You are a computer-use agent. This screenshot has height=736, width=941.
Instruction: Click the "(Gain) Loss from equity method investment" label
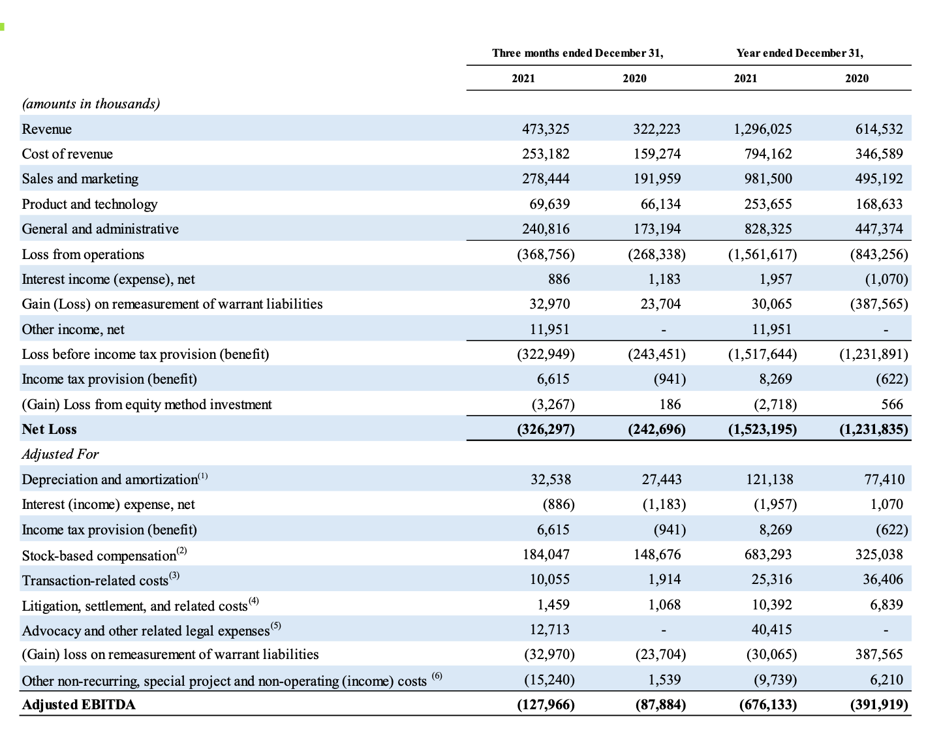point(147,405)
